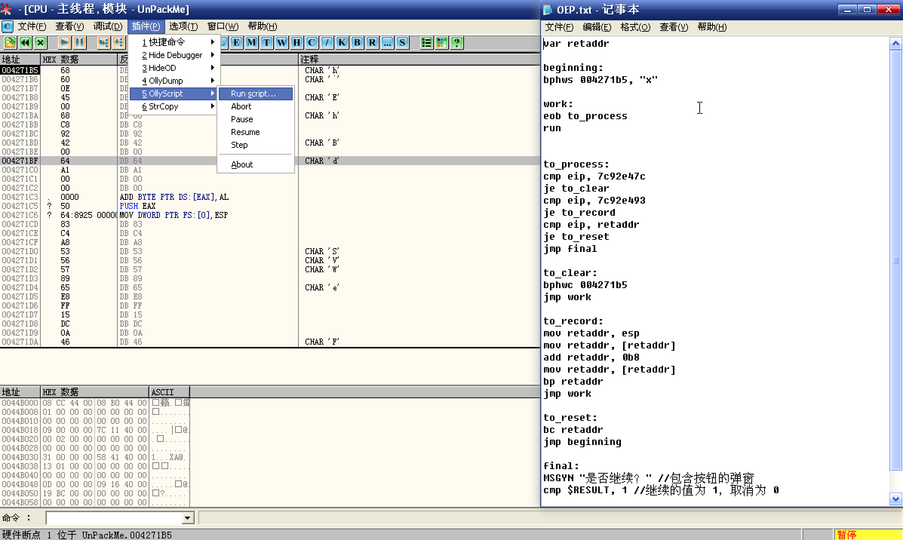The height and width of the screenshot is (540, 903).
Task: Open the Call stack K window icon
Action: click(x=342, y=43)
